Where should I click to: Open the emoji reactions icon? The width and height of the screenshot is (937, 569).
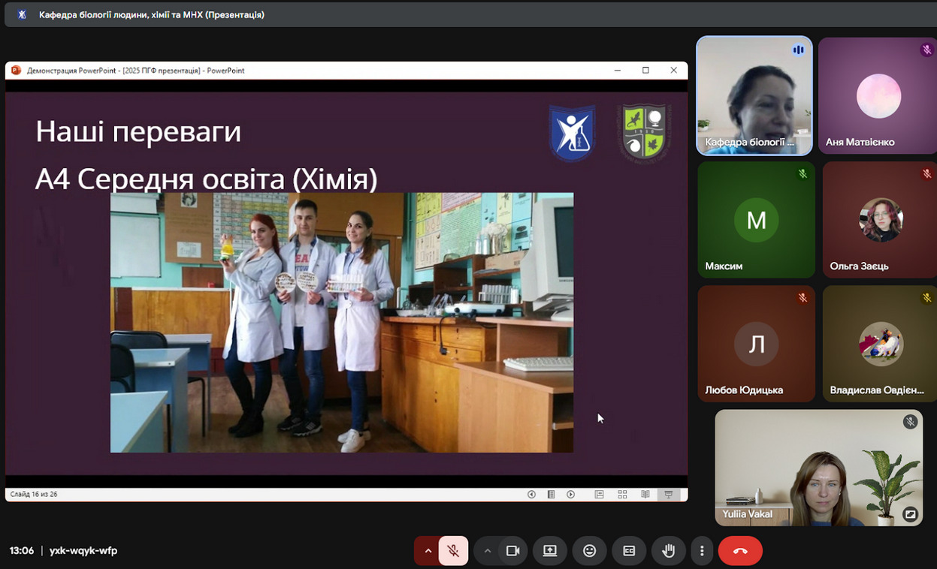coord(590,551)
